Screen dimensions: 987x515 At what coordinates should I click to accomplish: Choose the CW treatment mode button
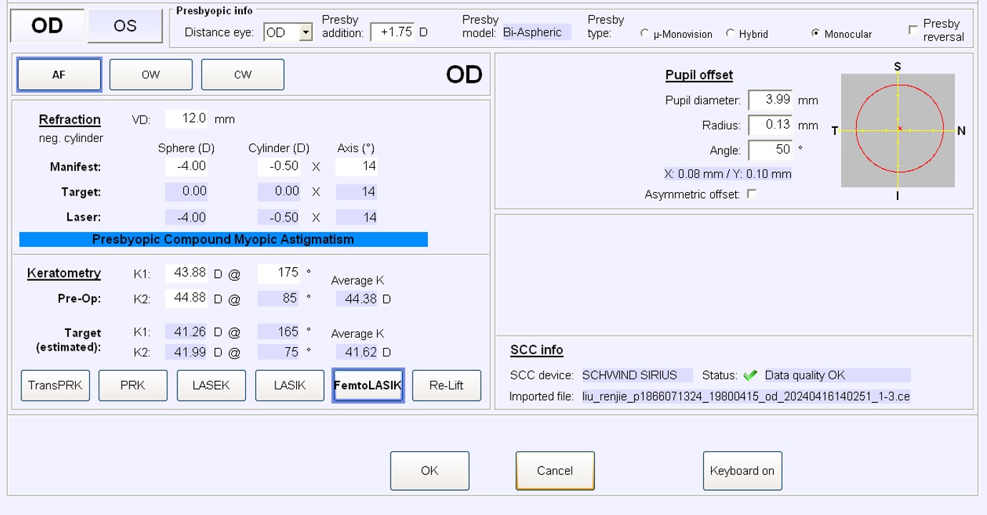pyautogui.click(x=242, y=74)
